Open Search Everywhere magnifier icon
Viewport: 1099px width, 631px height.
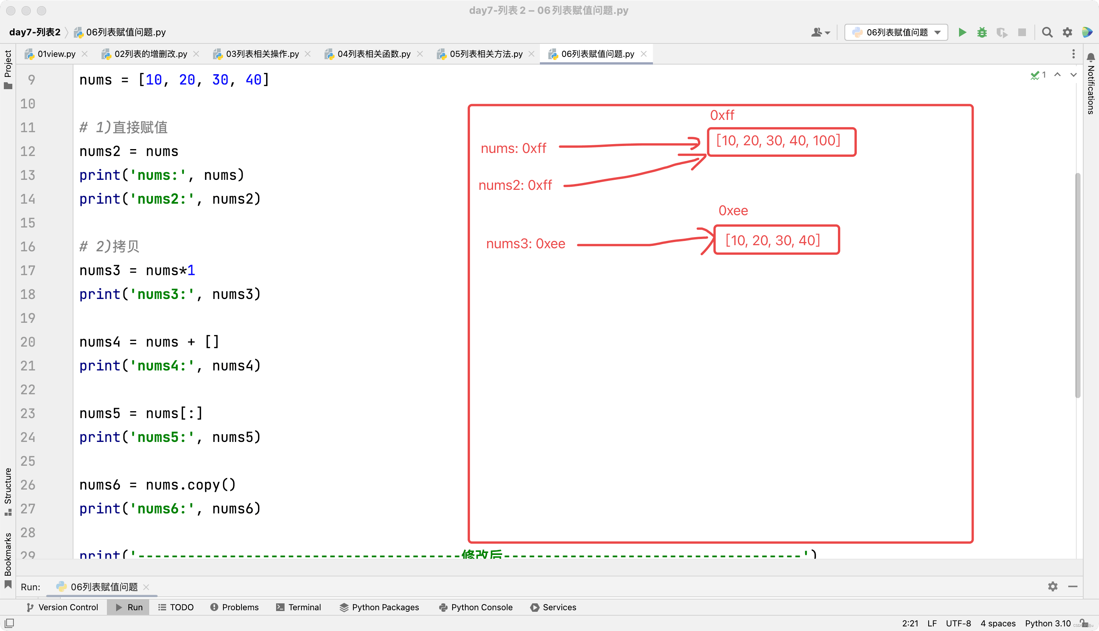(x=1047, y=33)
